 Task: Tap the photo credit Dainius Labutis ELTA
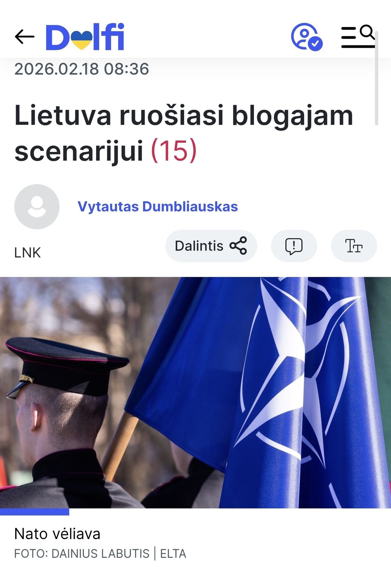pos(100,554)
